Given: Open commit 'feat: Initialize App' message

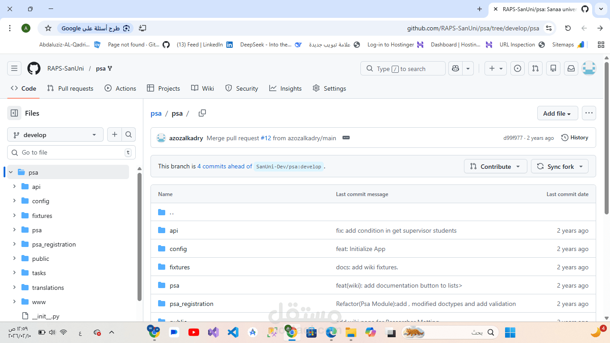Looking at the screenshot, I should coord(360,249).
